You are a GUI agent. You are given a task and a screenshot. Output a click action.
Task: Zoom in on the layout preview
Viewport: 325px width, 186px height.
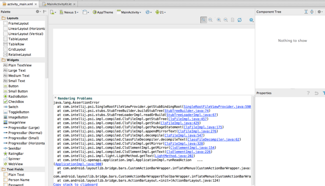pos(219,20)
